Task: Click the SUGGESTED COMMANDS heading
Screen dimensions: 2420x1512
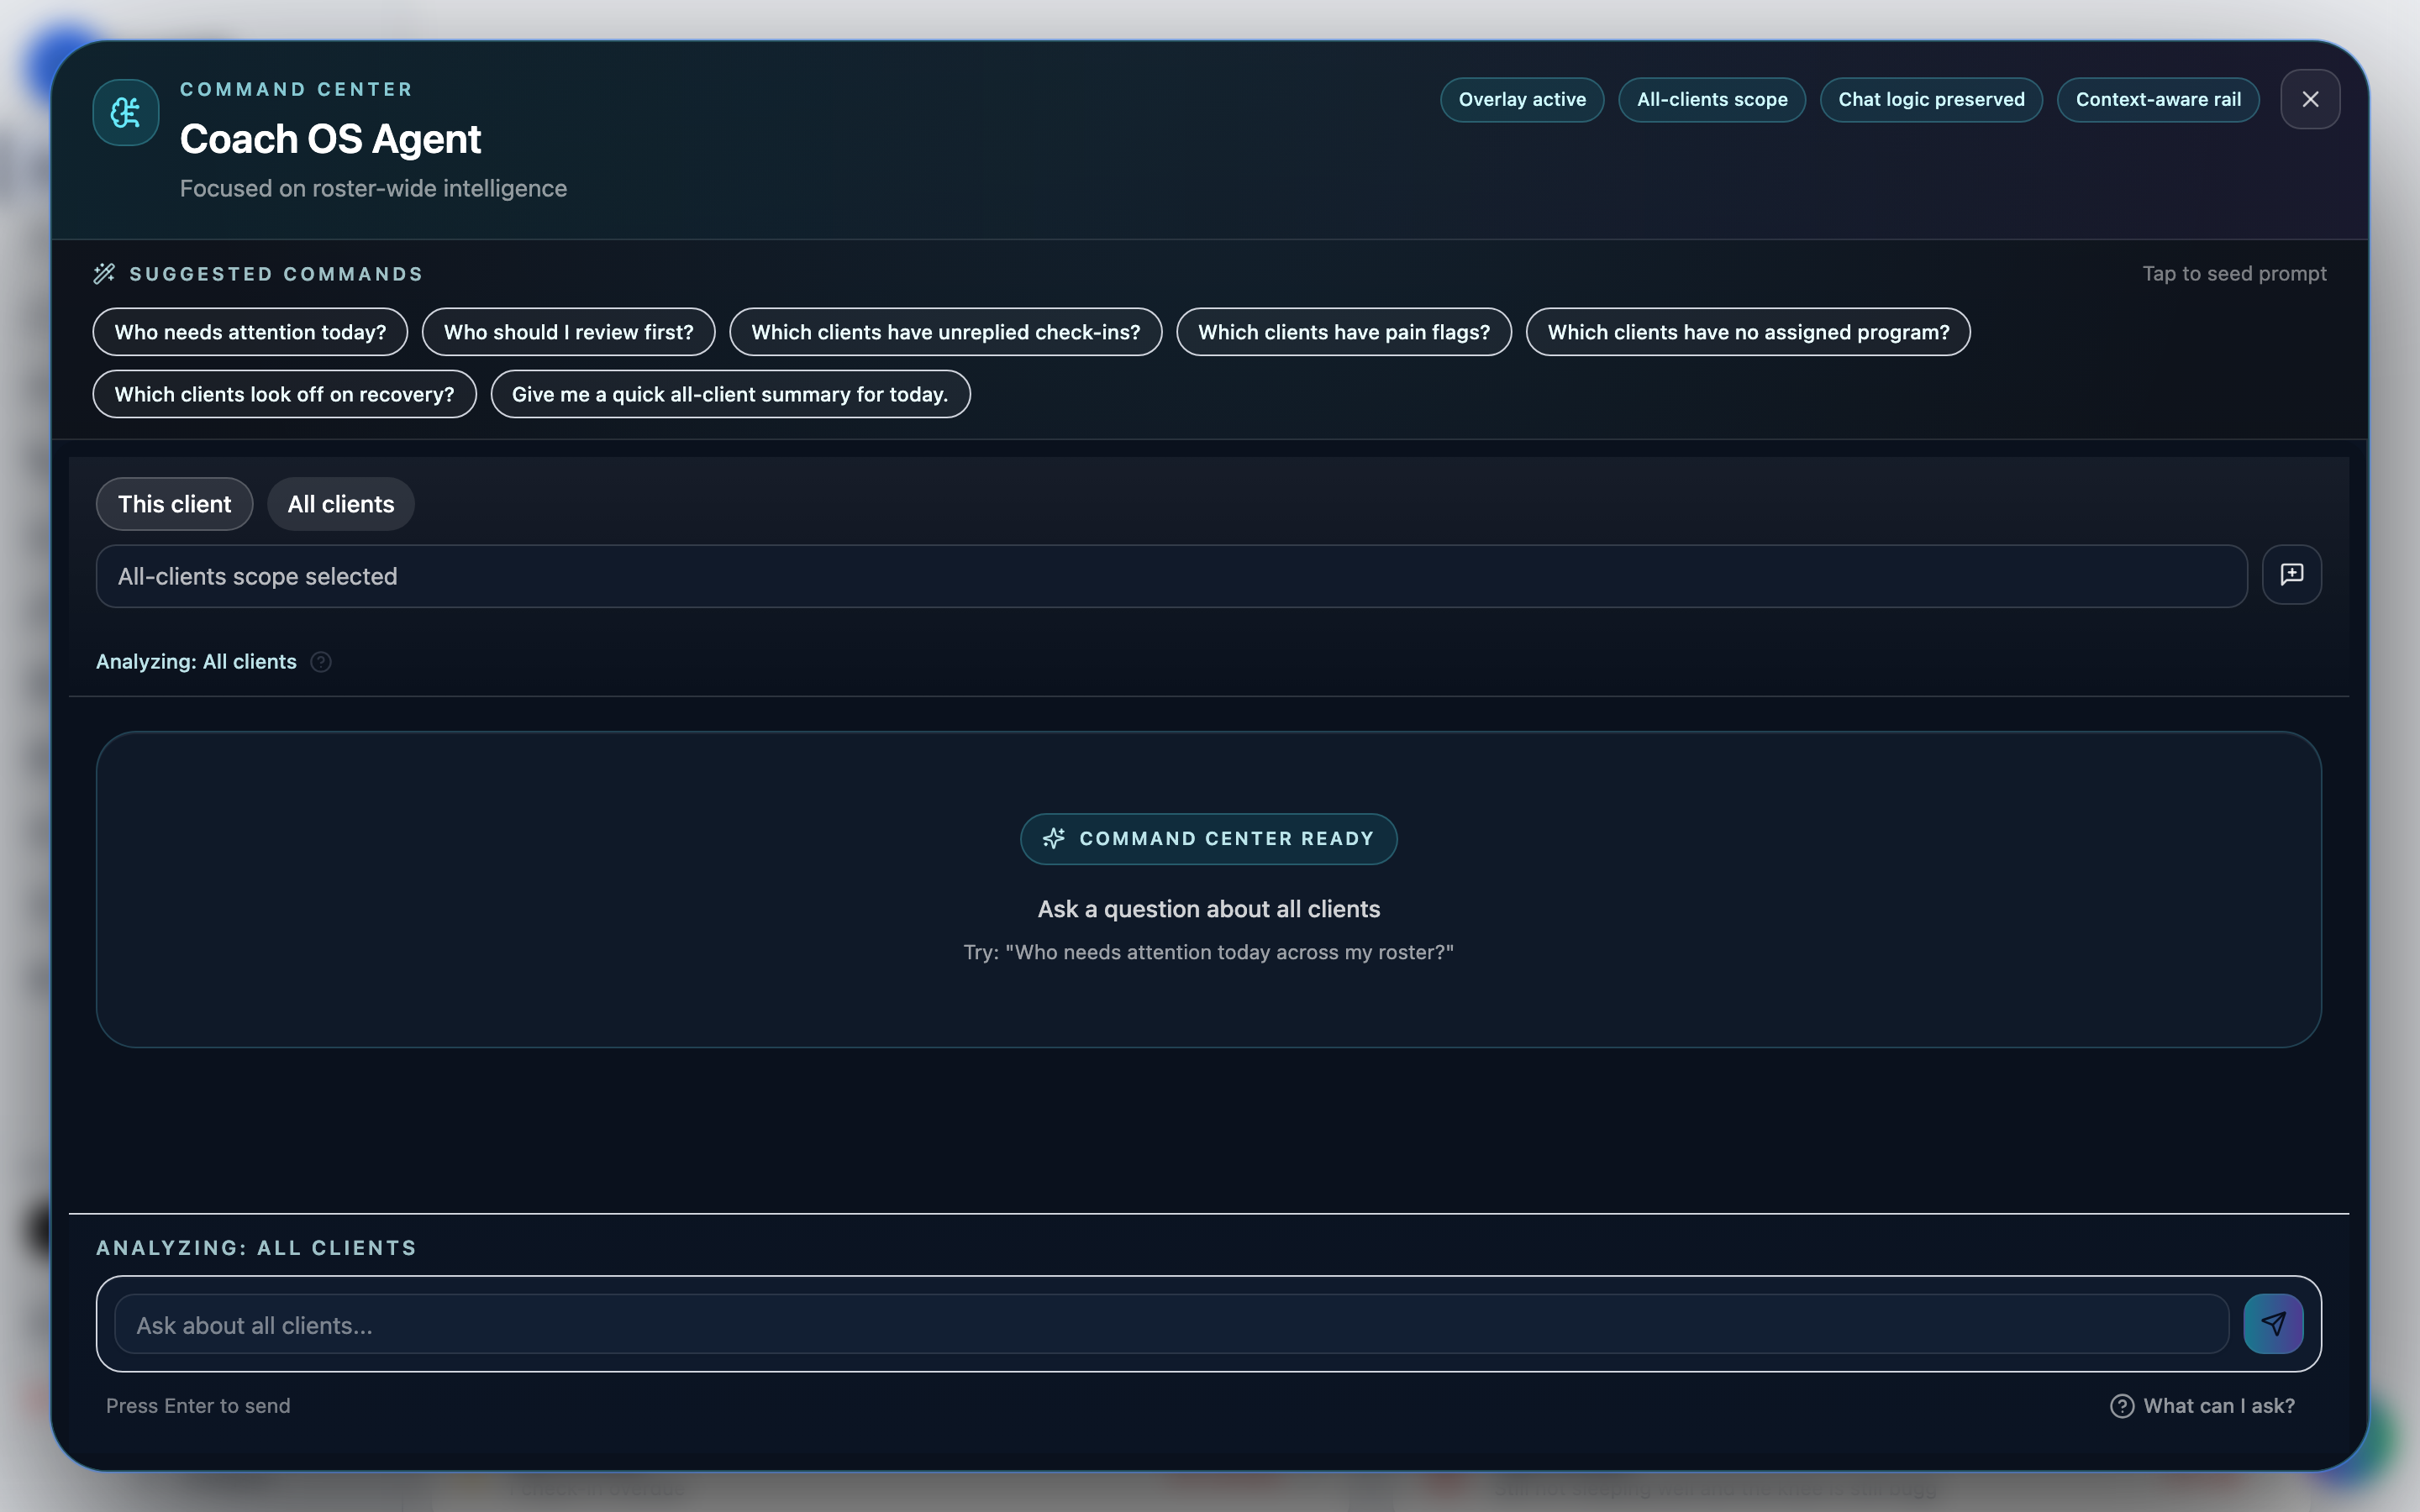Action: pos(276,274)
